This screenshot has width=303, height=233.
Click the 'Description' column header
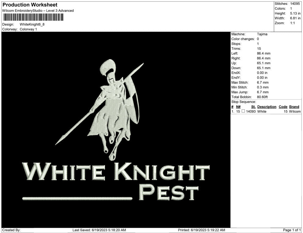(267, 107)
